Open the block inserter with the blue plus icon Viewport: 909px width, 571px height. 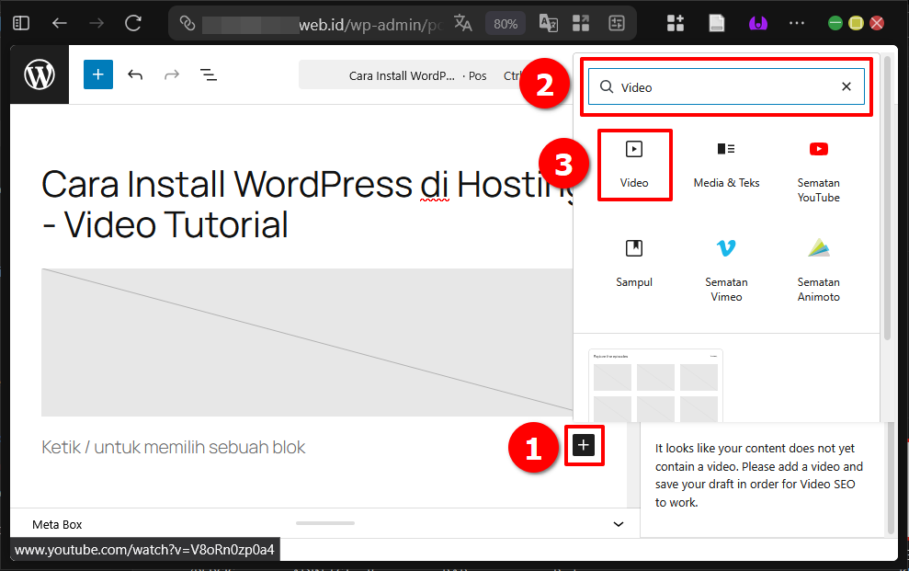97,74
